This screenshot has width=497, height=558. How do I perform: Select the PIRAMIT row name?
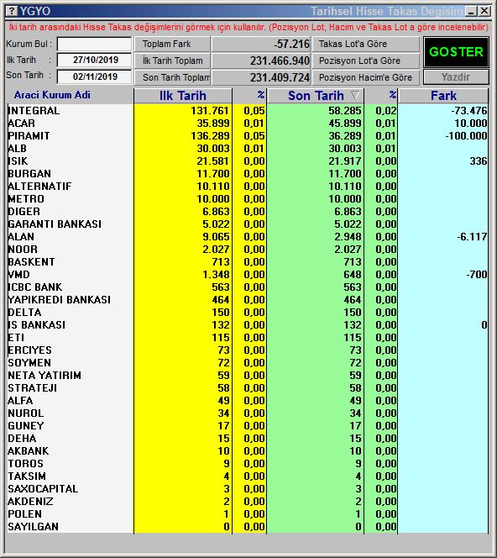coord(29,136)
